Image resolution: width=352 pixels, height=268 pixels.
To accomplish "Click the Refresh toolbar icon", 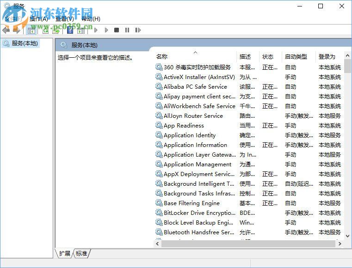I will (x=46, y=30).
